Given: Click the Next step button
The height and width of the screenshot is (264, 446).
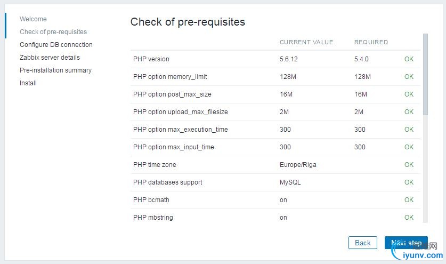Looking at the screenshot, I should (406, 243).
